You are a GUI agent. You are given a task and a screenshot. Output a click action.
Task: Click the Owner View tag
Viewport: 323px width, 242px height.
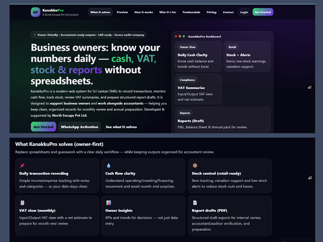click(x=188, y=47)
